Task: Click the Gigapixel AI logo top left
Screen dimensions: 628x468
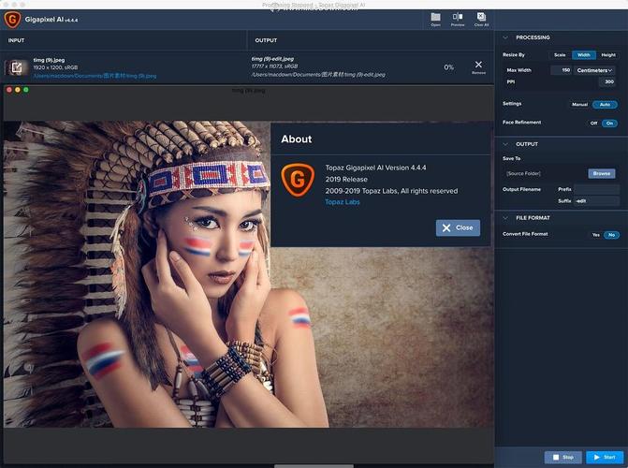Action: (x=12, y=19)
